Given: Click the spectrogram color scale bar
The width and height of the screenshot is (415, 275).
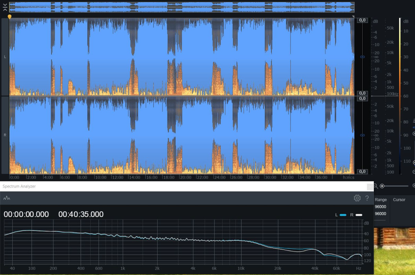Looking at the screenshot, I should [400, 96].
